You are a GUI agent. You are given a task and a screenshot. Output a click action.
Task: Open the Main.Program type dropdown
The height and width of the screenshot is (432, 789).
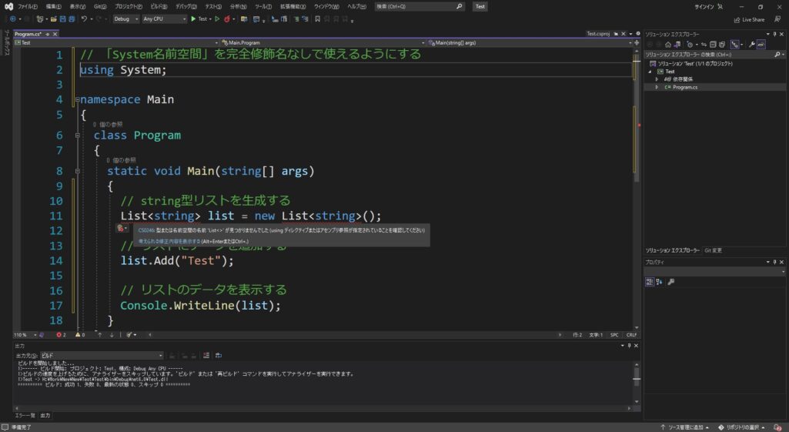coord(323,43)
